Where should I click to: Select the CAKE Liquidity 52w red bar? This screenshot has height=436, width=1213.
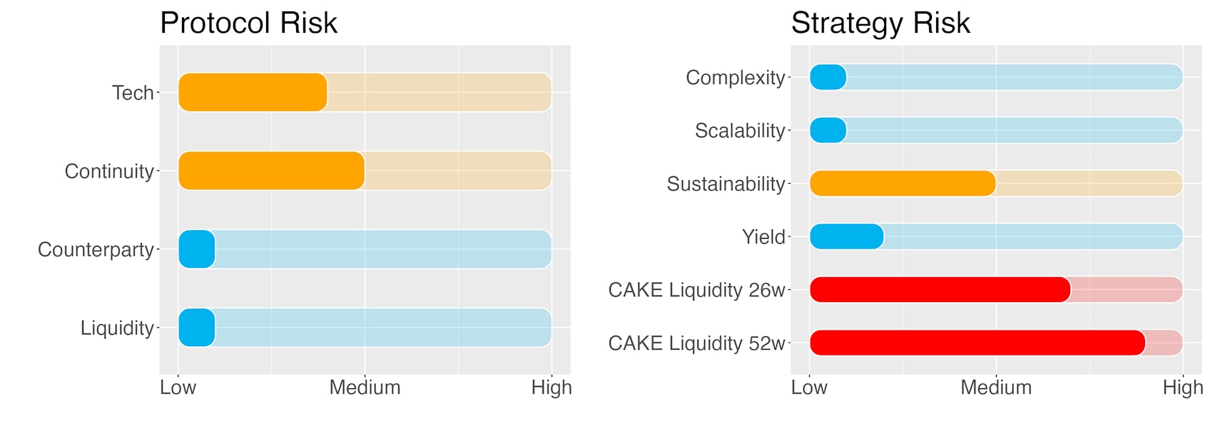pyautogui.click(x=978, y=343)
